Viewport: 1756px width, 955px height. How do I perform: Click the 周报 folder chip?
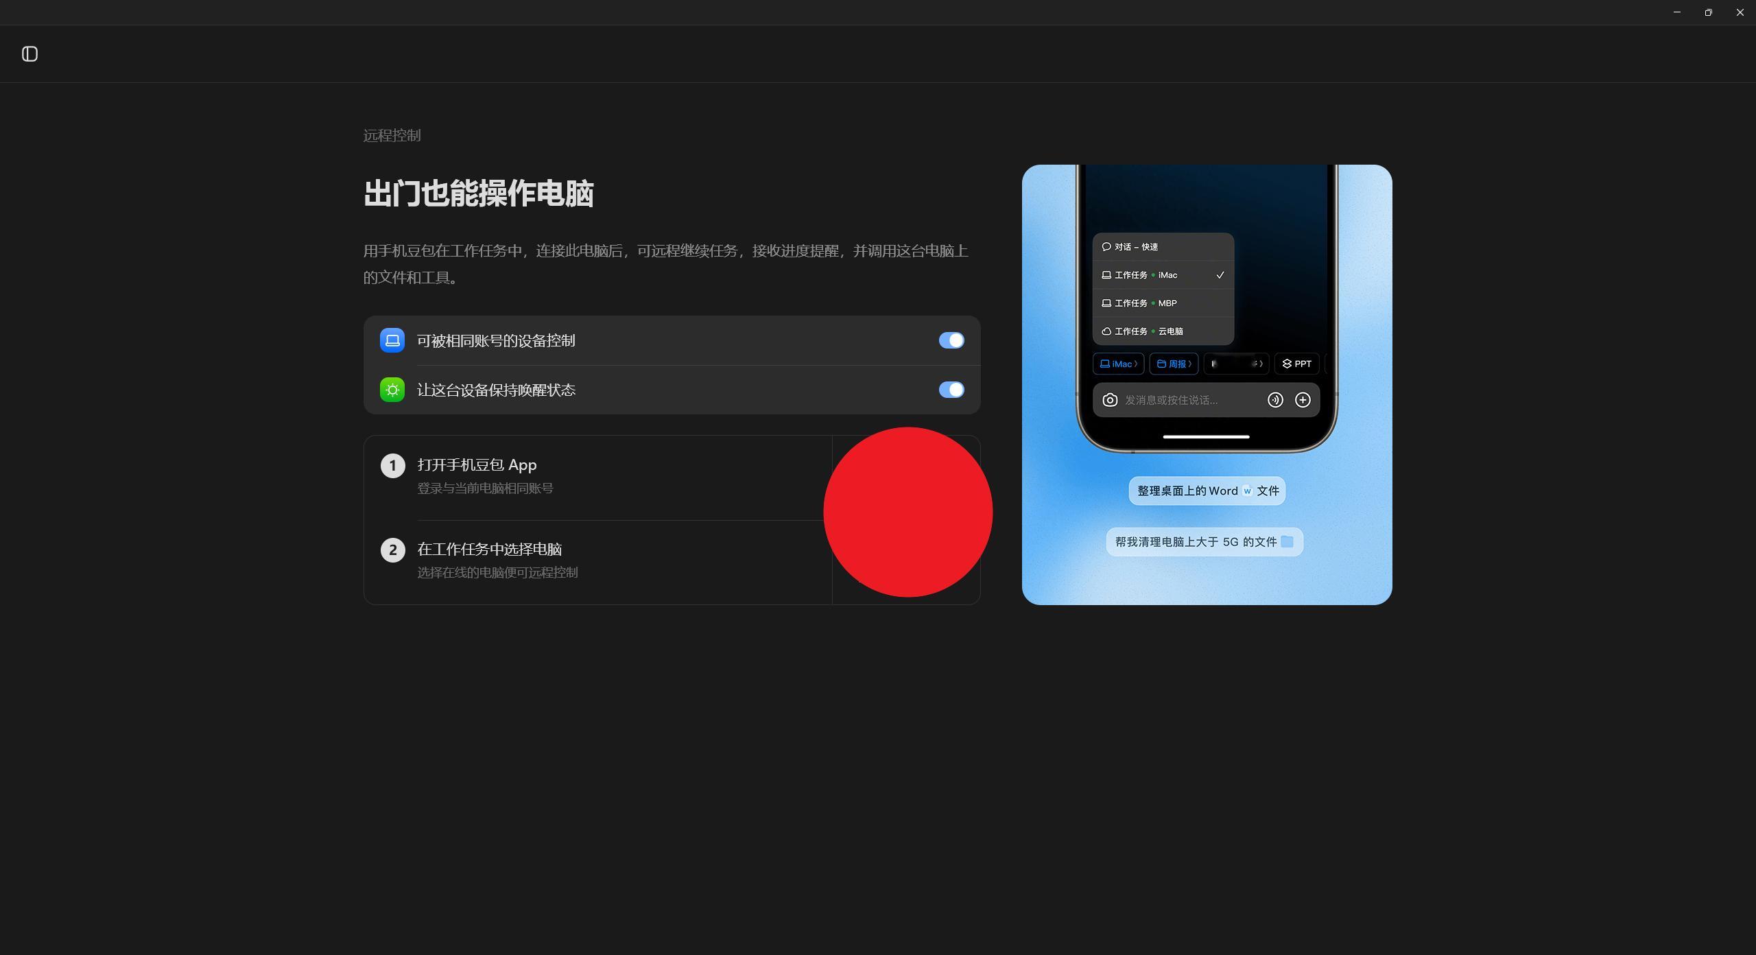(1174, 364)
